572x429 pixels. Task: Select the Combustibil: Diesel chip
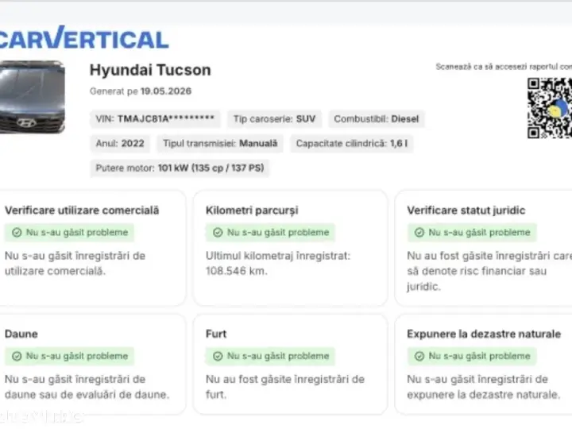377,119
